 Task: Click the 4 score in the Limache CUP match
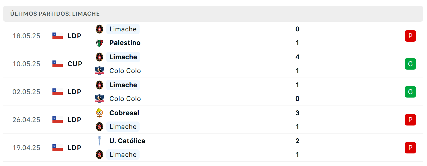click(x=297, y=57)
